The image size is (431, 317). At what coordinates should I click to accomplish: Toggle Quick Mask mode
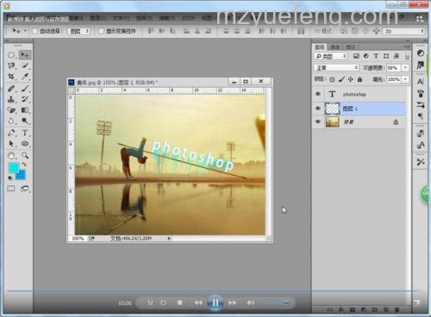coord(11,189)
